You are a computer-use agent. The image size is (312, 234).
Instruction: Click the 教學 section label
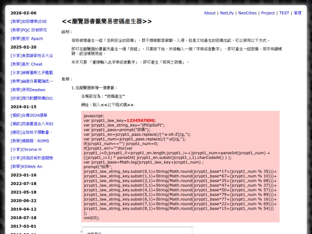tap(67, 79)
